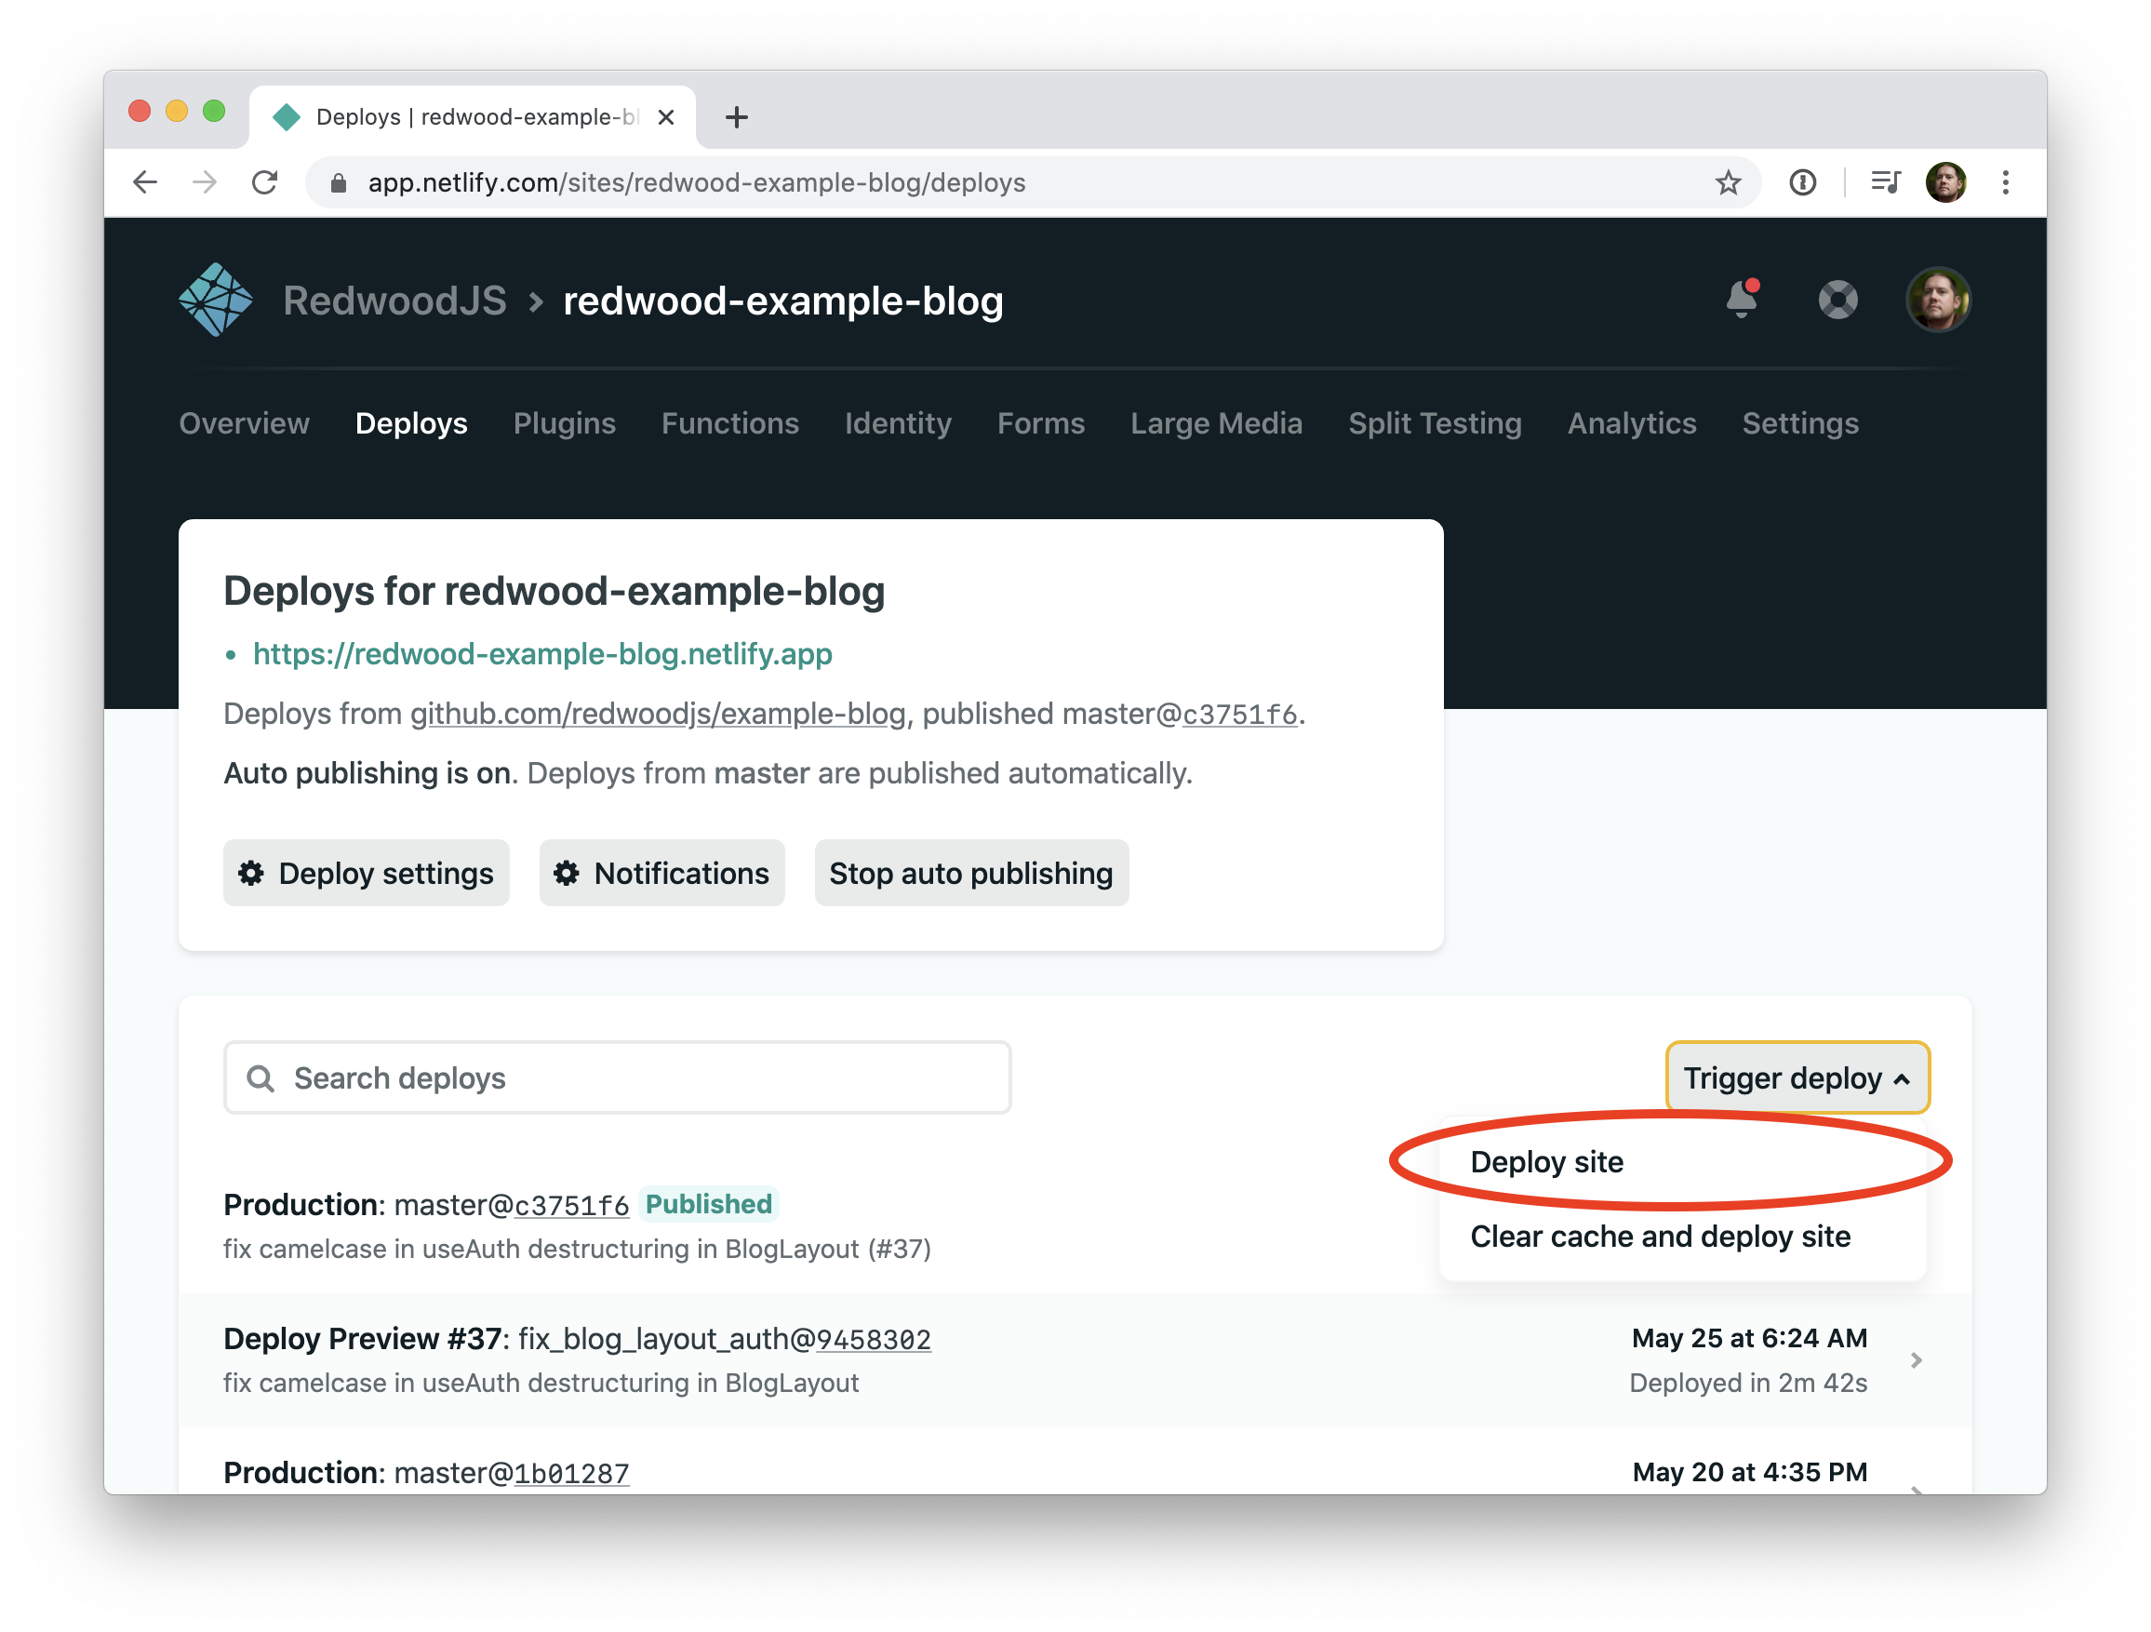This screenshot has width=2151, height=1632.
Task: Switch to the Settings tab
Action: (1799, 423)
